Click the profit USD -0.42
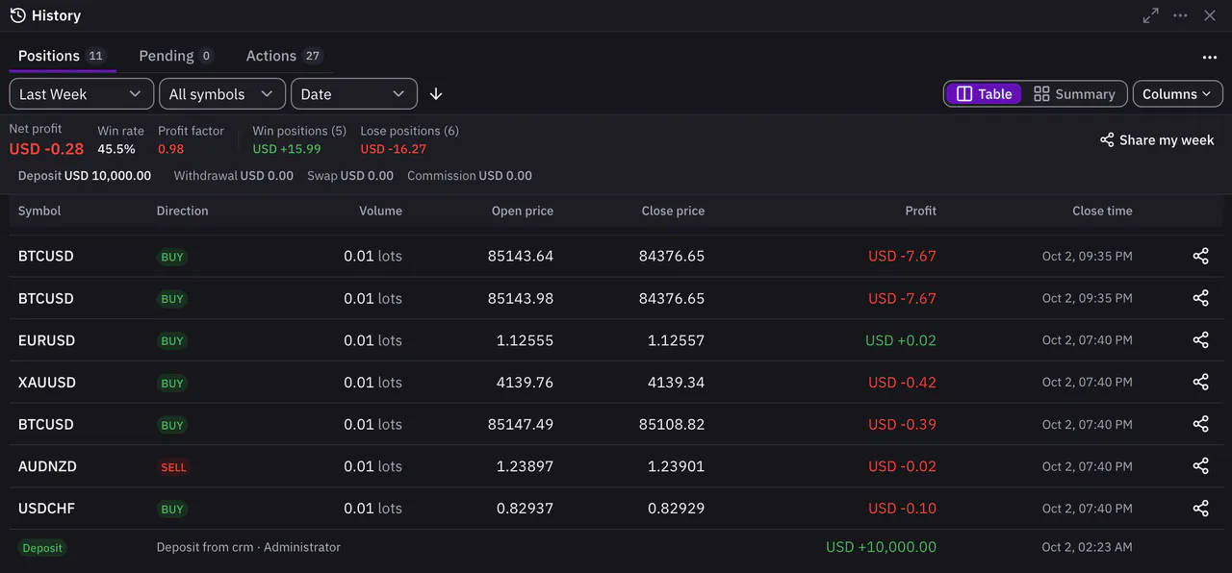 click(903, 383)
